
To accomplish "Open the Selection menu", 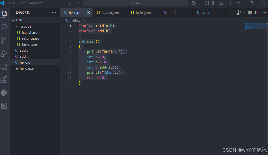I will (x=36, y=3).
